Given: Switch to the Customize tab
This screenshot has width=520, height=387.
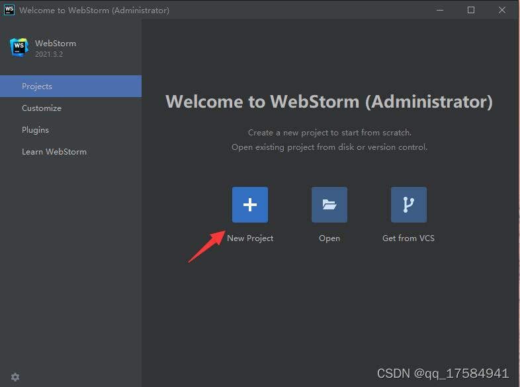Looking at the screenshot, I should point(71,108).
